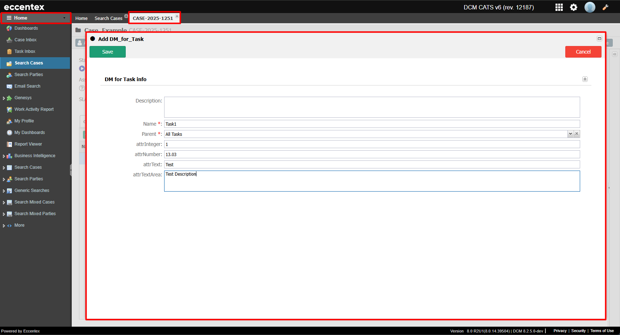Select the CASE-2025-1251 tab
620x335 pixels.
pos(153,18)
